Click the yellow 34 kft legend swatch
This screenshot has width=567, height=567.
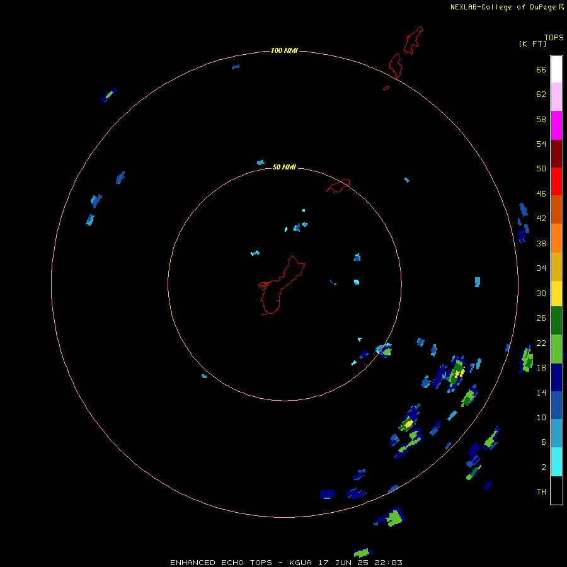point(556,294)
